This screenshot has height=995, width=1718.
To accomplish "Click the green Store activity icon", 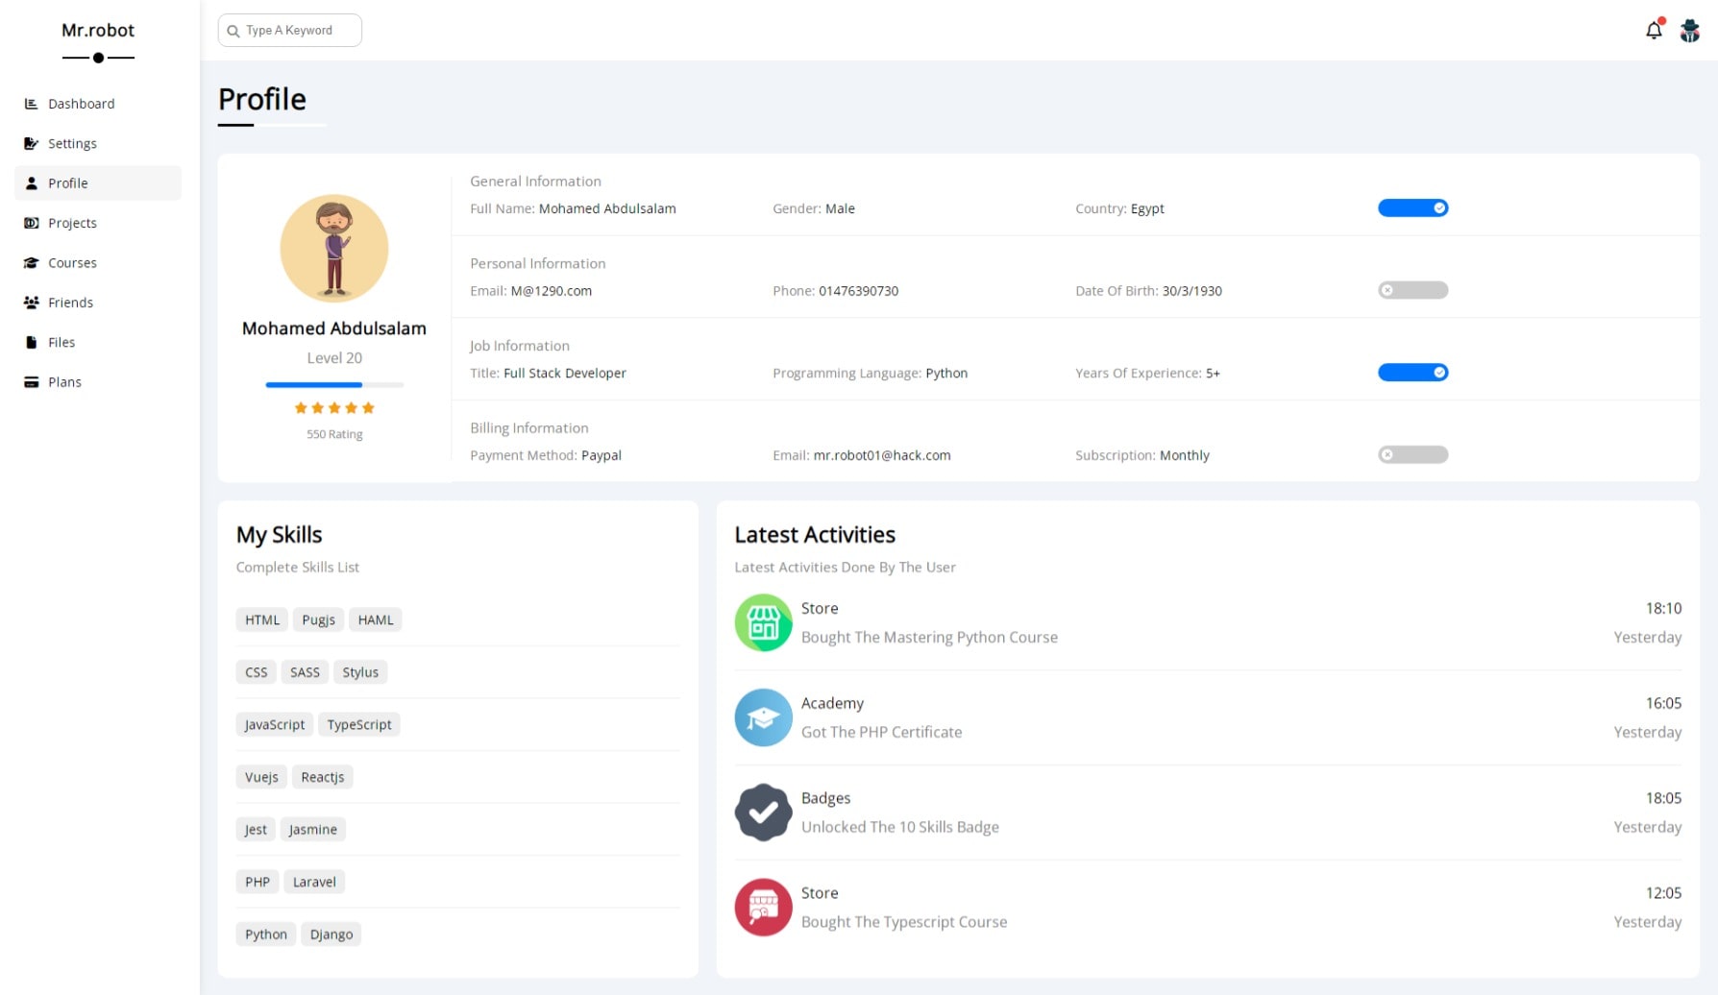I will coord(763,622).
